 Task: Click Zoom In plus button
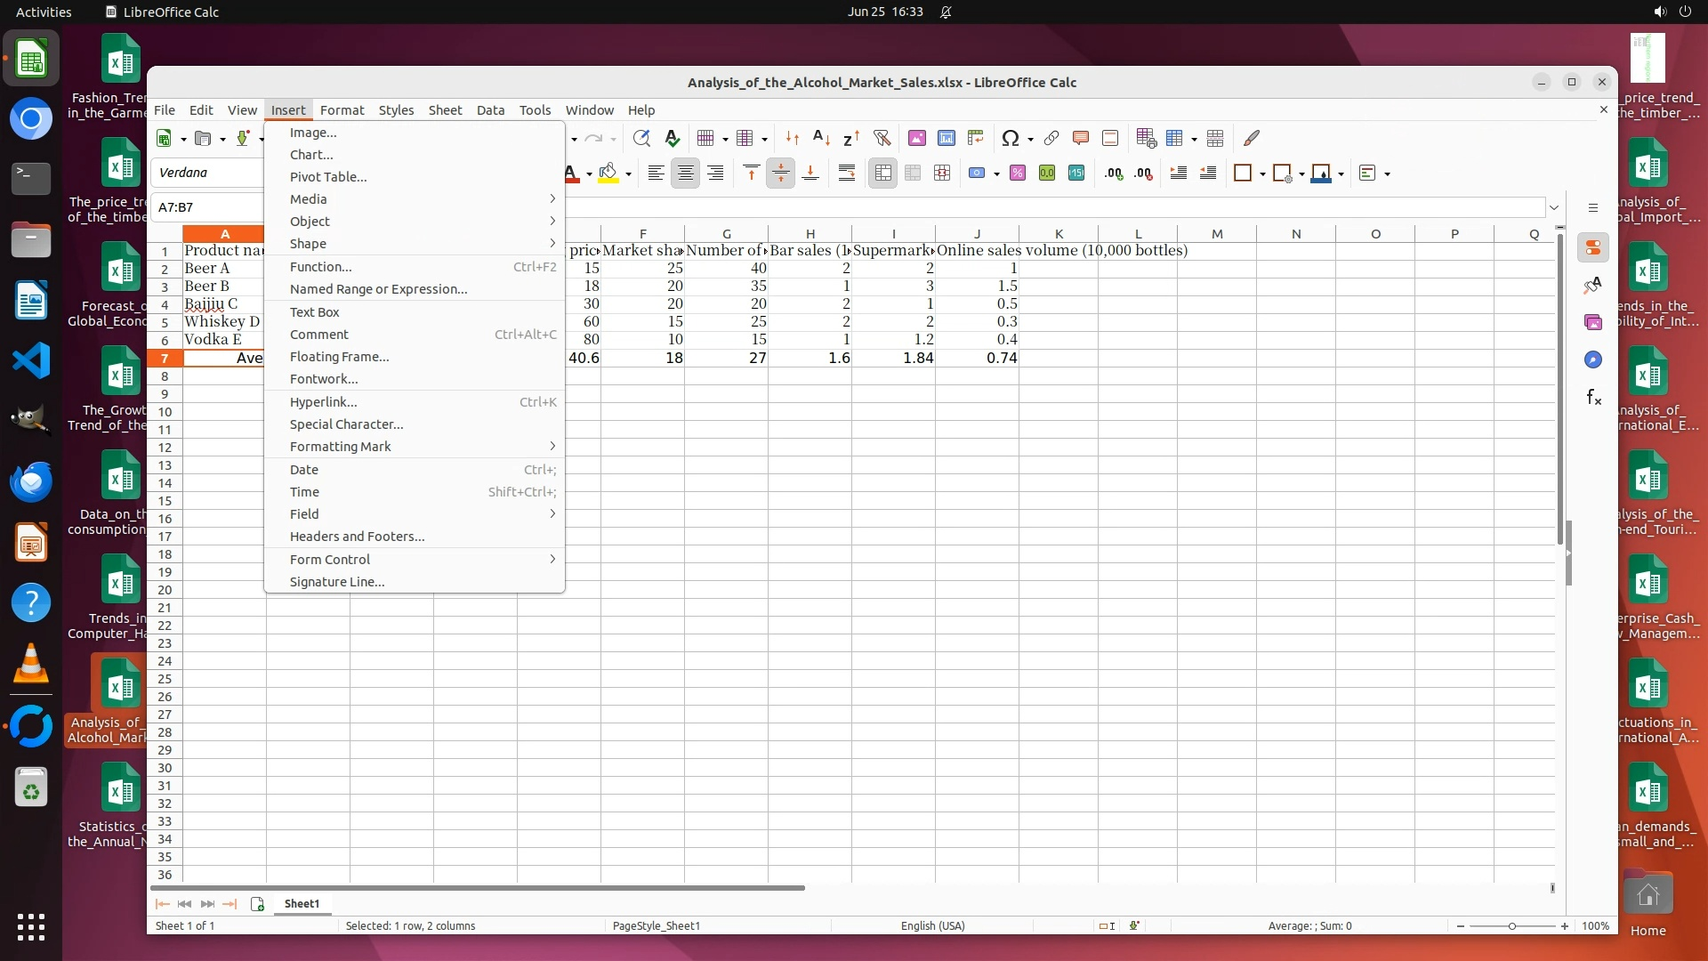[1565, 926]
